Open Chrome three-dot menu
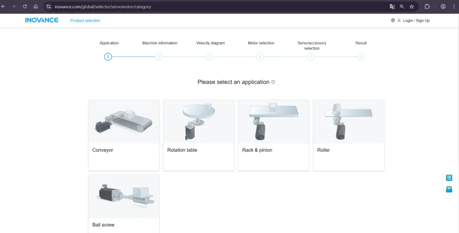 [x=454, y=7]
